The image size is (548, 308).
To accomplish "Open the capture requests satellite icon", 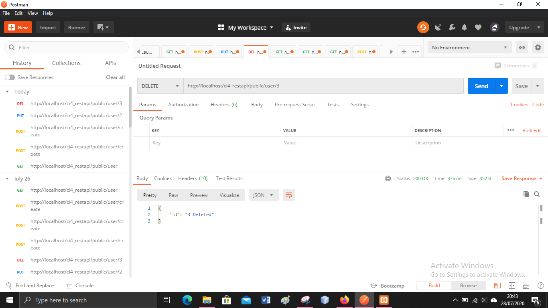I will tap(438, 27).
